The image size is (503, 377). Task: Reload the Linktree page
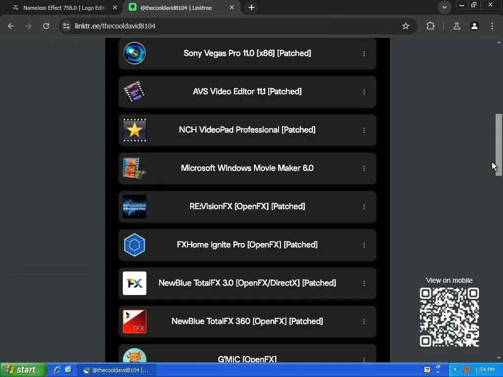(46, 26)
